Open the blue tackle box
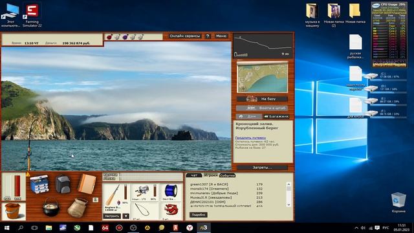The width and height of the screenshot is (414, 233). pos(39,184)
